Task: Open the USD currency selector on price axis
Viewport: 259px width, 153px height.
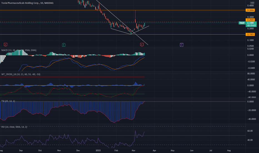Action: pyautogui.click(x=252, y=3)
